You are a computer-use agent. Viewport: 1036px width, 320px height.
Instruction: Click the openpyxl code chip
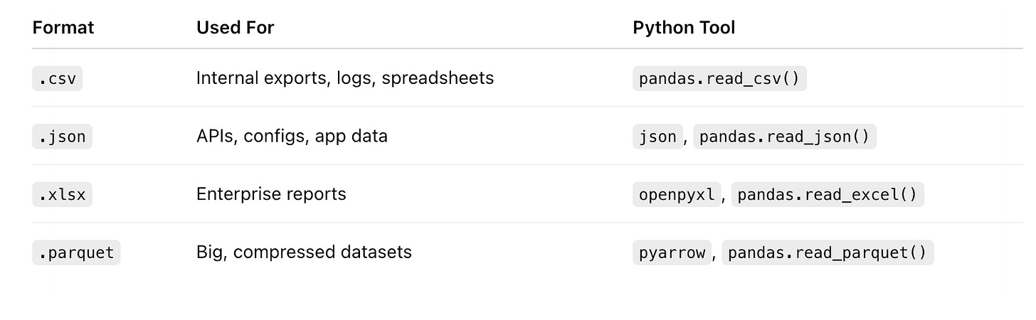677,194
